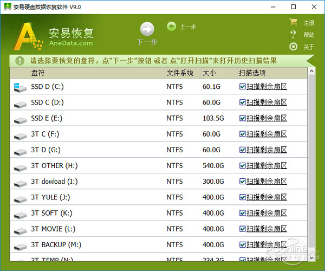Open the 注册 register link
Viewport: 325px width, 271px height.
click(309, 23)
